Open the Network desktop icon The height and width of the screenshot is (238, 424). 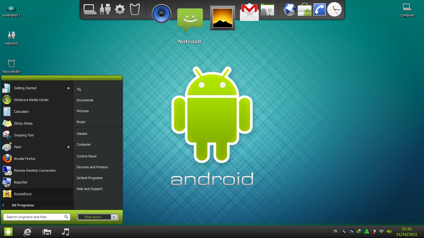point(11,38)
